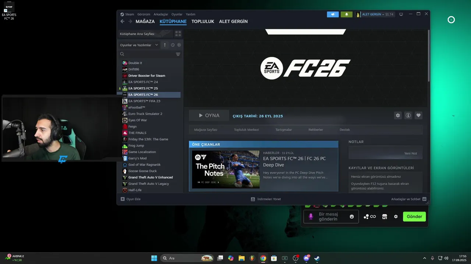This screenshot has width=471, height=264.
Task: Open the Rehberler link
Action: tap(316, 130)
